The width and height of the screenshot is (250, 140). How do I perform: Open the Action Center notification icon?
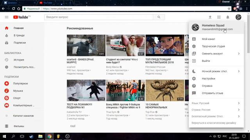pyautogui.click(x=244, y=136)
